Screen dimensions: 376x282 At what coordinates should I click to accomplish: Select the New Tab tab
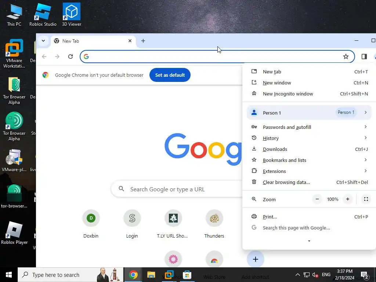click(x=93, y=41)
